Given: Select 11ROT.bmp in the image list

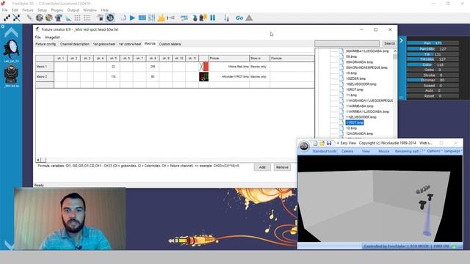Looking at the screenshot, I should pyautogui.click(x=355, y=122).
